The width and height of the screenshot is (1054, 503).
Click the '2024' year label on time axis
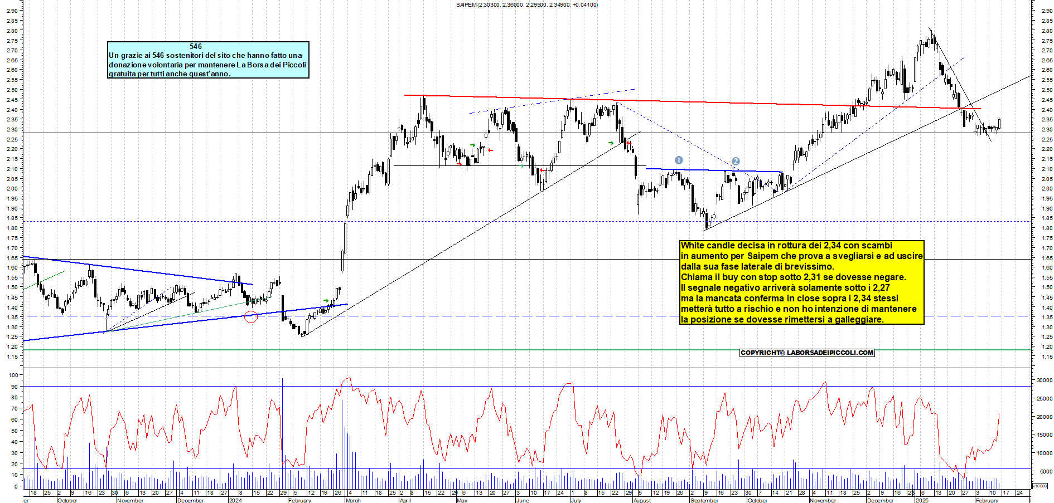pos(235,500)
